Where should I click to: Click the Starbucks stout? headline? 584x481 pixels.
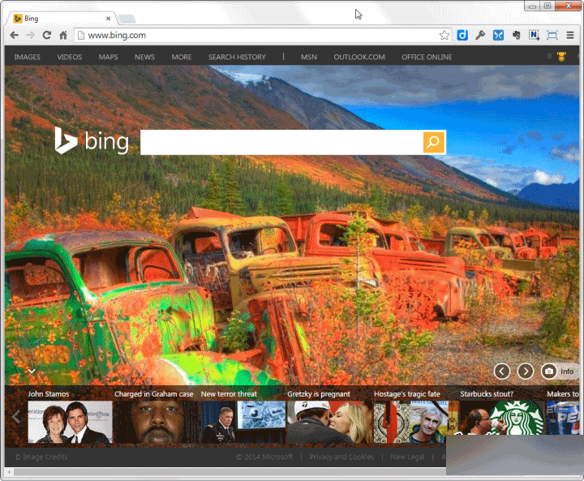click(x=487, y=394)
